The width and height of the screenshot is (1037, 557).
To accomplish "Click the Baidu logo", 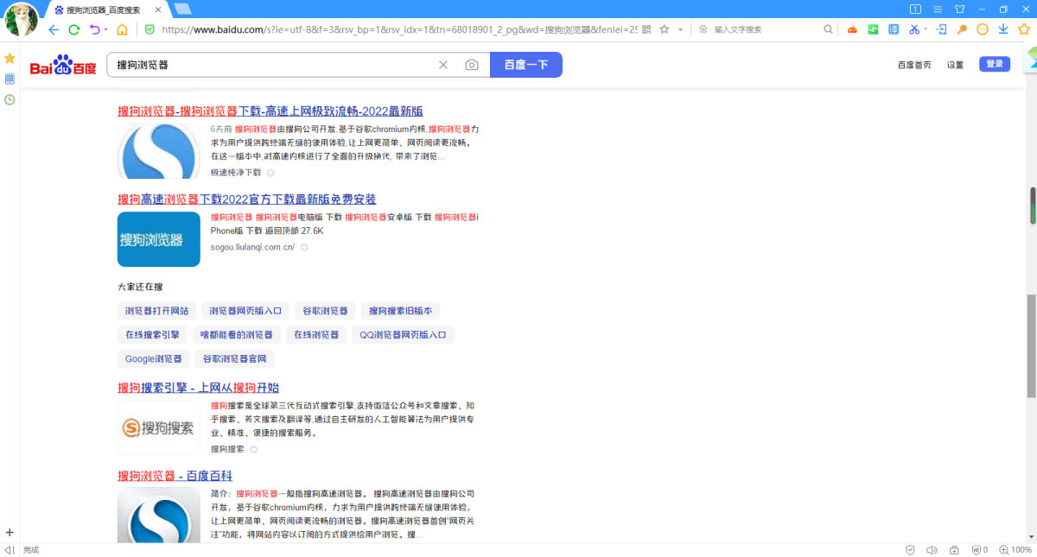I will pos(63,66).
